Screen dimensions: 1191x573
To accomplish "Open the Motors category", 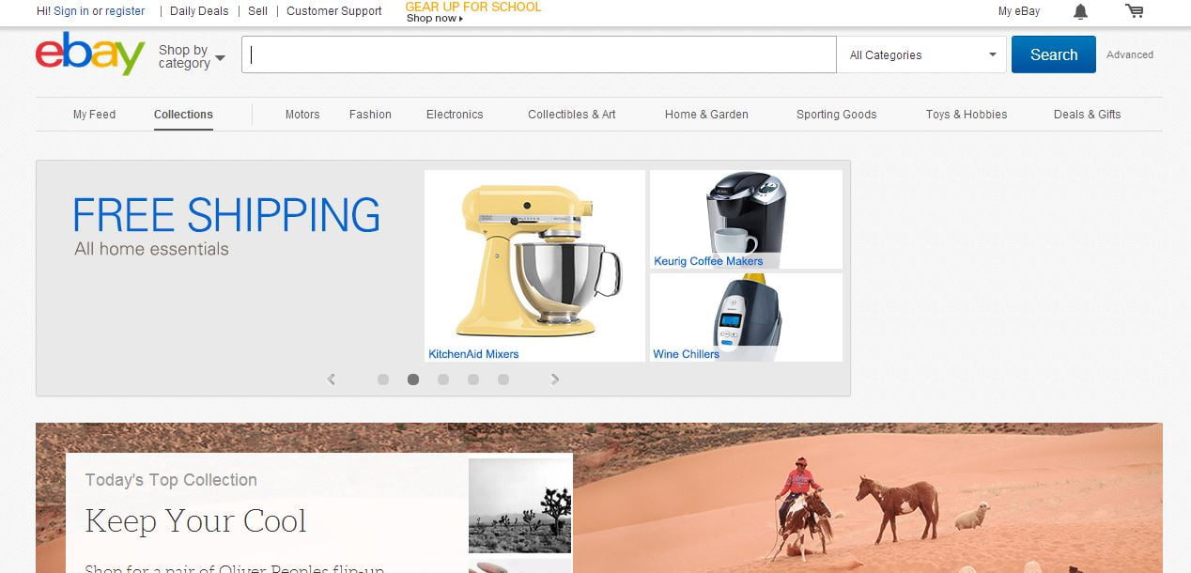I will (x=302, y=115).
